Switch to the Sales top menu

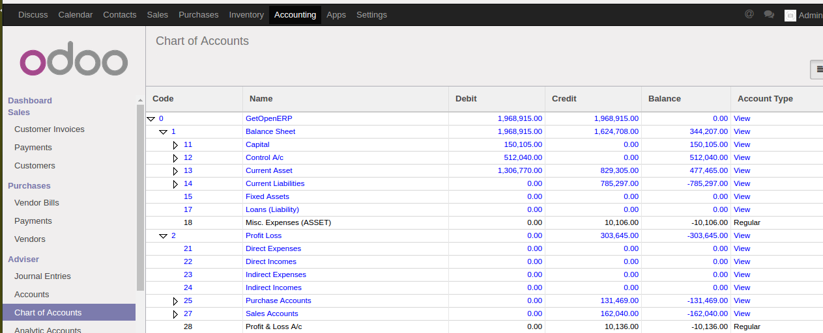click(x=157, y=14)
